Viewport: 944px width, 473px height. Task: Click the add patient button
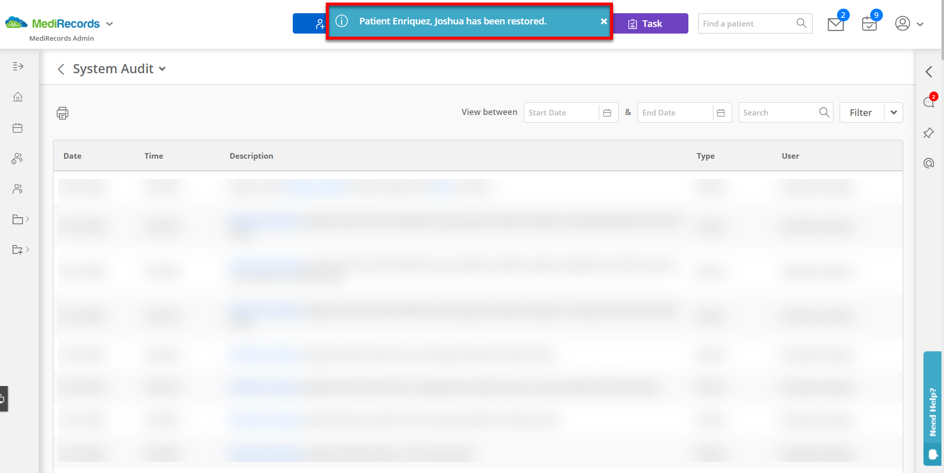(310, 23)
